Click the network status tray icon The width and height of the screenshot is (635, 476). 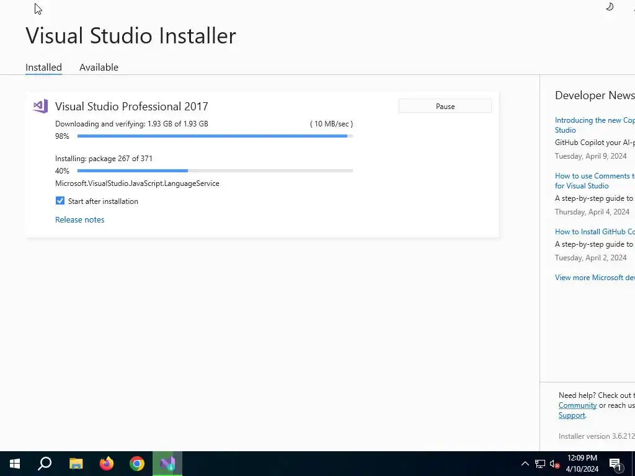coord(540,464)
